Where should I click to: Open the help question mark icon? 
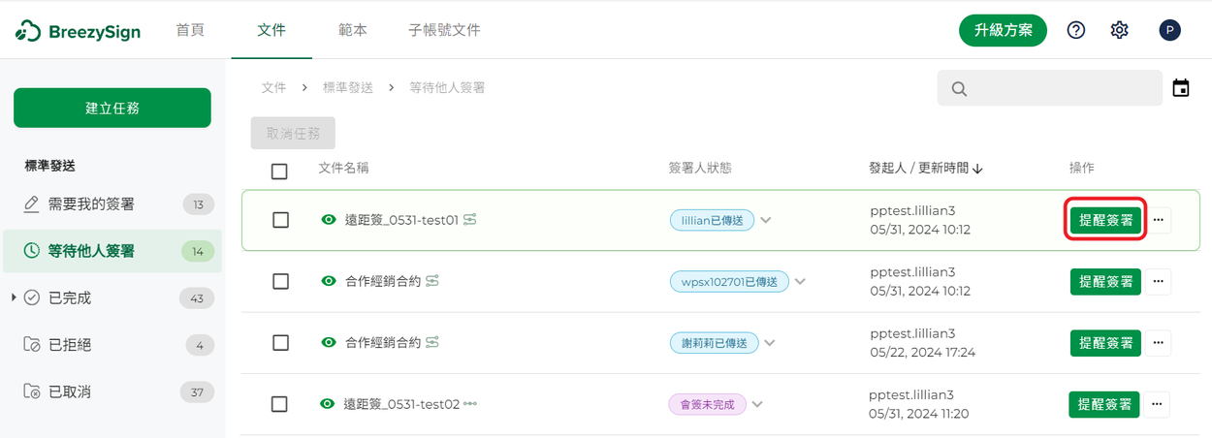(1076, 30)
